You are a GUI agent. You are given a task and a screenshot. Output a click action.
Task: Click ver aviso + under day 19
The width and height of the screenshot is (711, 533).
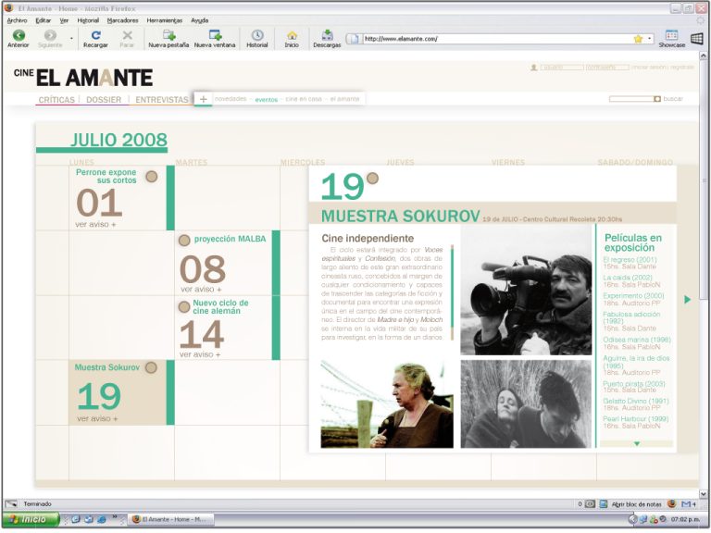pyautogui.click(x=97, y=419)
